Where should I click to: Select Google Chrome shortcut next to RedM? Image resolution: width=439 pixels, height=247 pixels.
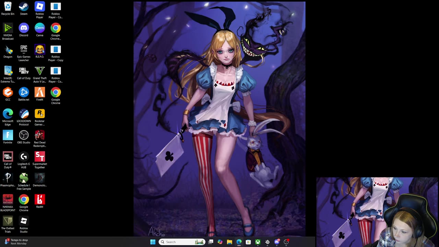[24, 203]
